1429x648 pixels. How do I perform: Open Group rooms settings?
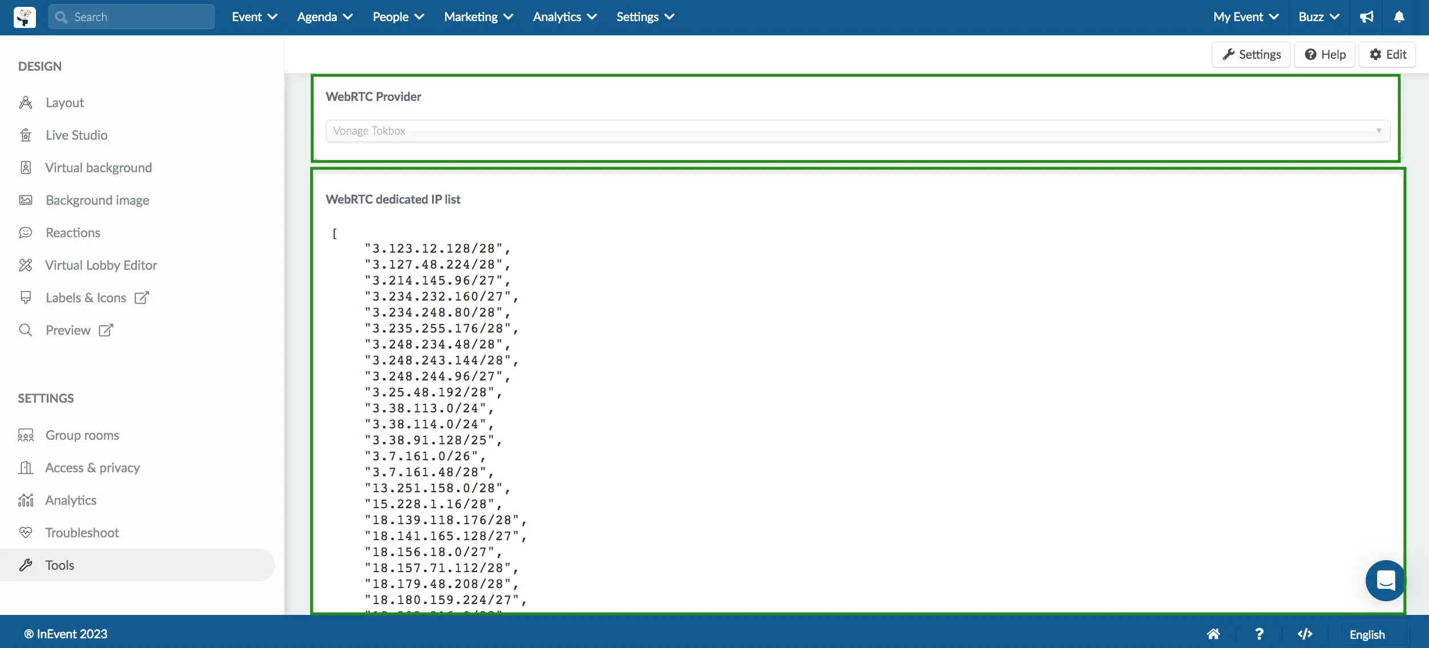tap(82, 435)
